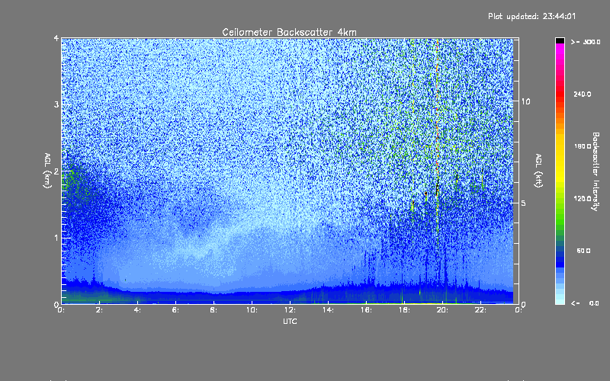Image resolution: width=610 pixels, height=381 pixels.
Task: Click the 'Backscatter Intensity' colorbar label
Action: [x=595, y=171]
